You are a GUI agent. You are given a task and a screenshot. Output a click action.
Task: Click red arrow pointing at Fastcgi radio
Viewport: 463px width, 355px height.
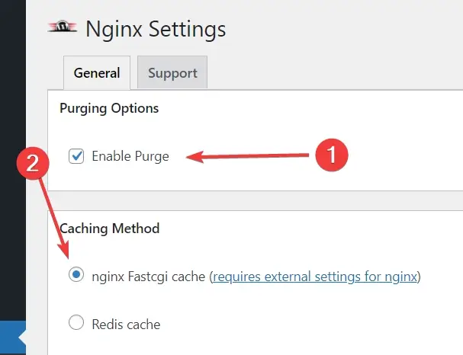(x=54, y=218)
